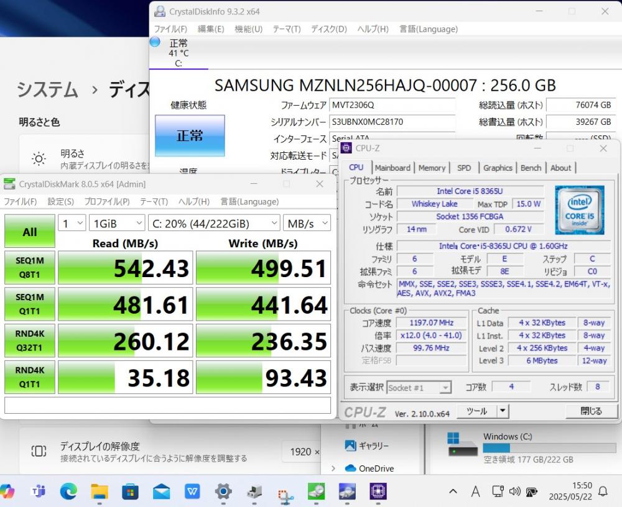This screenshot has height=507, width=622.
Task: Switch to CPU-Z via its taskbar icon
Action: click(x=378, y=492)
